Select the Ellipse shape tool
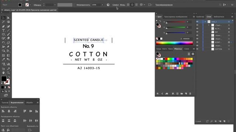Image resolution: width=236 pixels, height=132 pixels. click(x=3, y=34)
